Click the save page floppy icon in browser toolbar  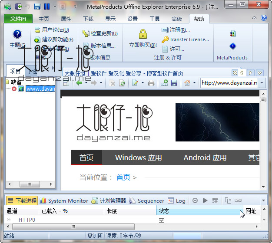coord(174,83)
